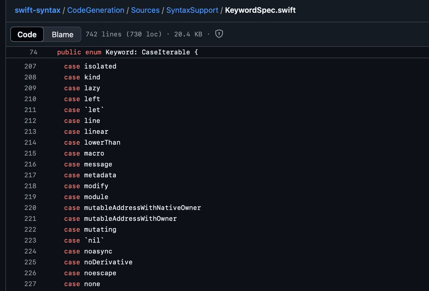Click the "left" case identifier

(x=92, y=99)
